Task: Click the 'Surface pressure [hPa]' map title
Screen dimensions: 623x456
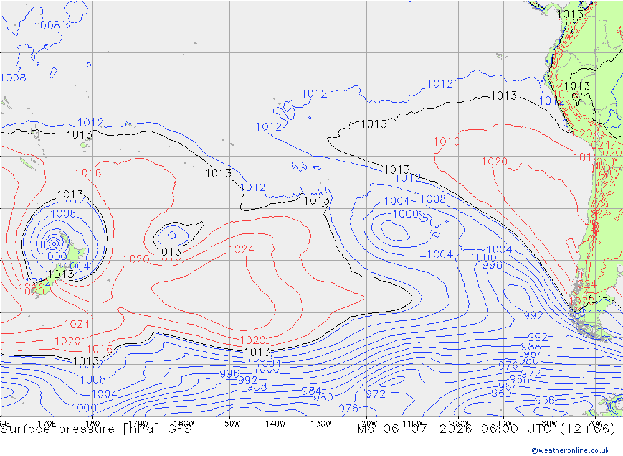Action: tap(80, 429)
